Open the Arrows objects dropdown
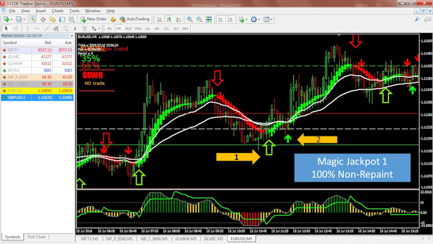Image resolution: width=433 pixels, height=244 pixels. point(96,29)
